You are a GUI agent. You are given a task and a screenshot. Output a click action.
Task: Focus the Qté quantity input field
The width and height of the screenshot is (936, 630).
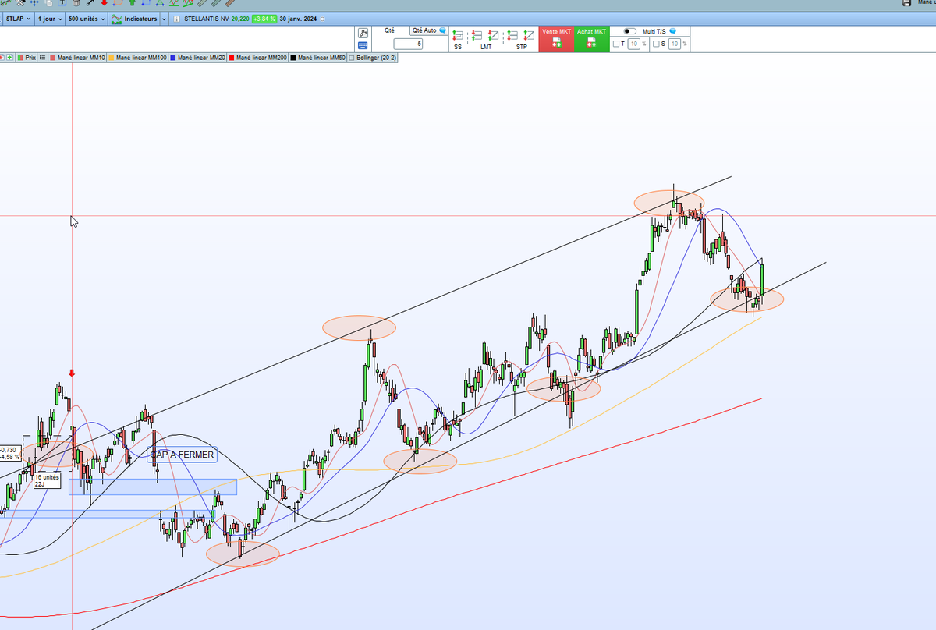[x=408, y=44]
